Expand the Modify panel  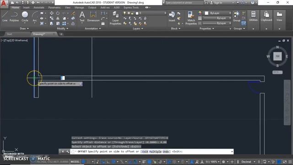click(x=63, y=28)
